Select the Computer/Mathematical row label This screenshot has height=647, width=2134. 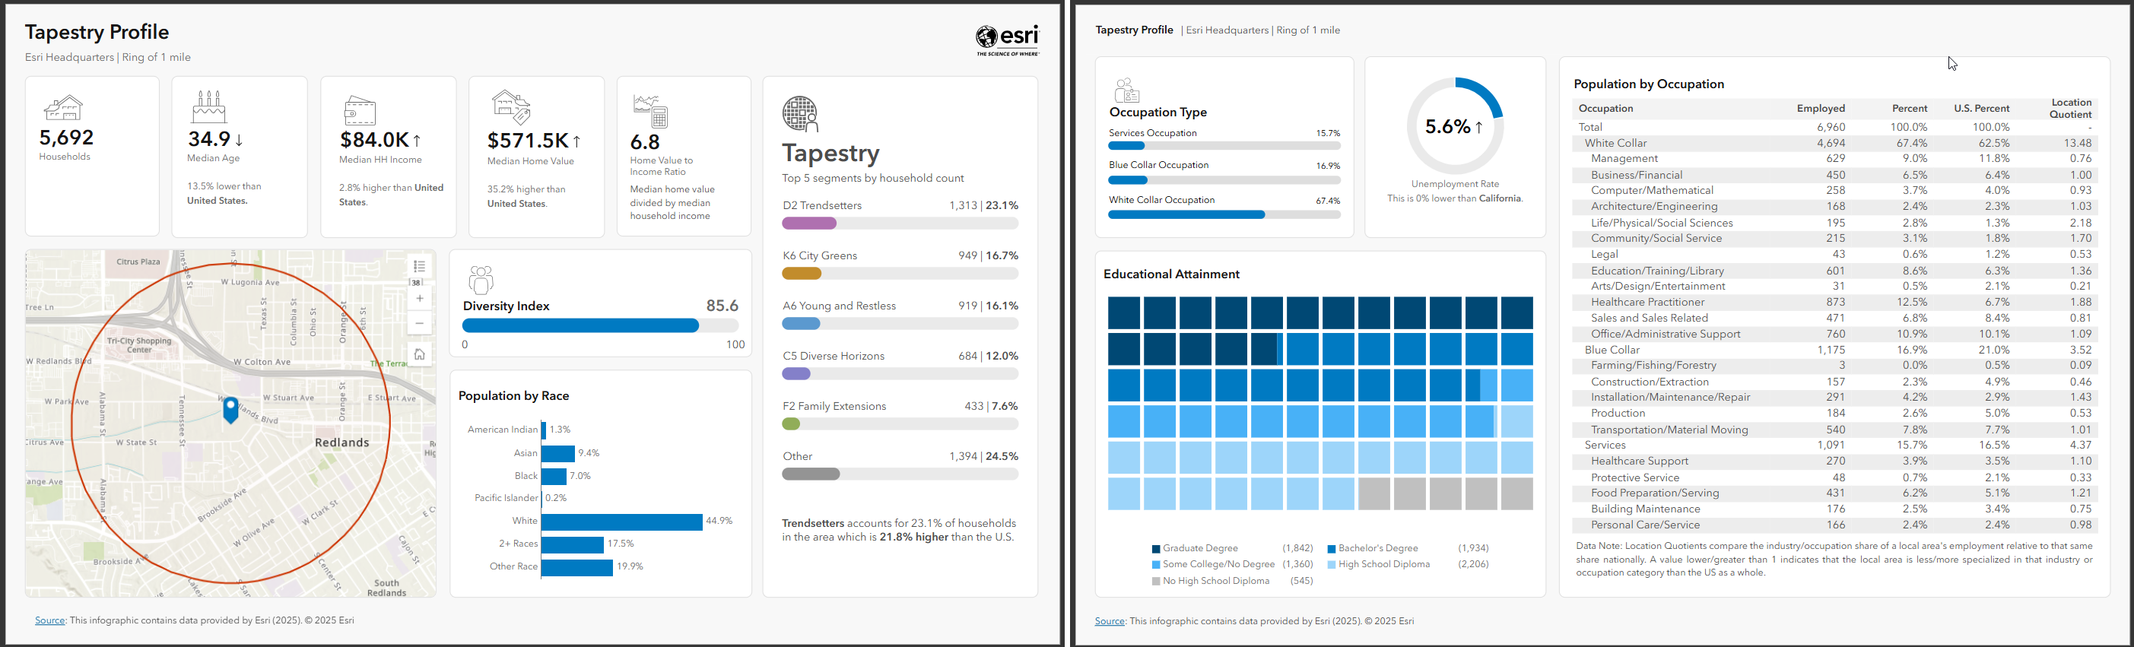(x=1652, y=191)
